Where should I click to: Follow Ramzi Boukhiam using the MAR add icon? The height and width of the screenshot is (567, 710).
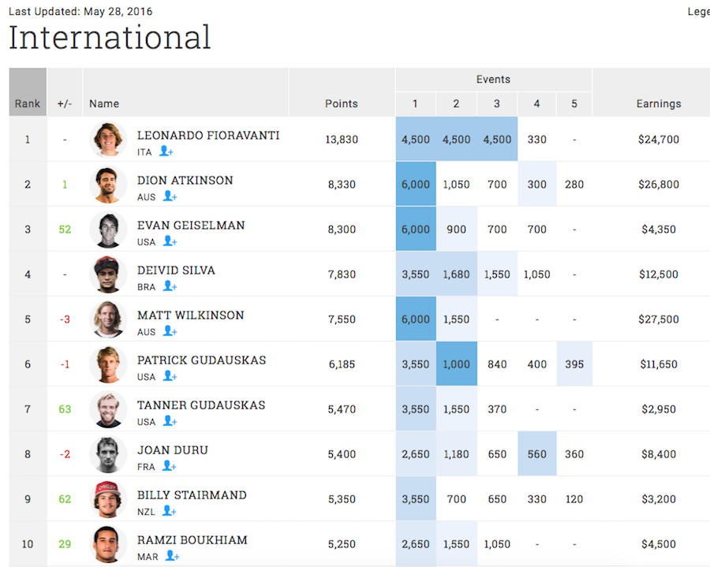[172, 556]
